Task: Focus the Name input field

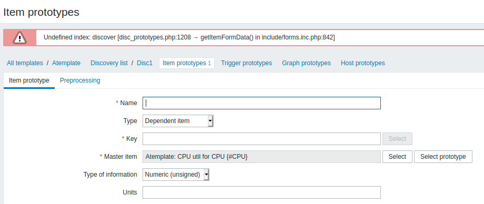Action: click(x=261, y=103)
